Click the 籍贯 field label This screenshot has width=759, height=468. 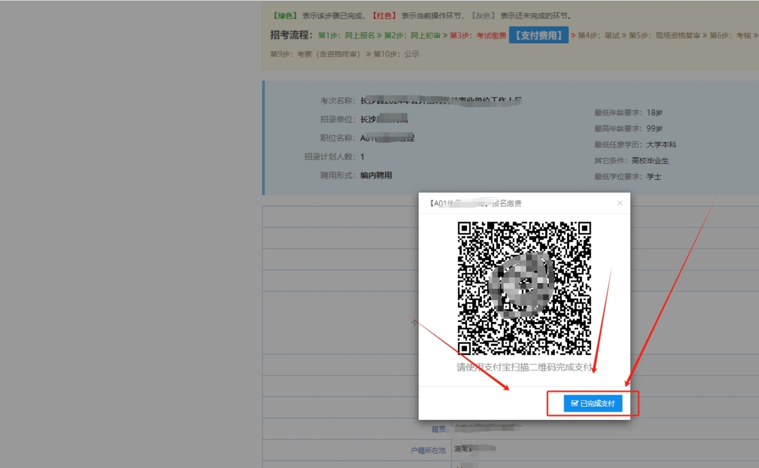coord(438,429)
